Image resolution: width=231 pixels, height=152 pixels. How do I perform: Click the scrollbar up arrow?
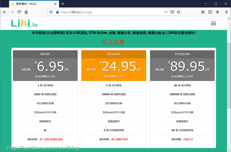[x=229, y=18]
